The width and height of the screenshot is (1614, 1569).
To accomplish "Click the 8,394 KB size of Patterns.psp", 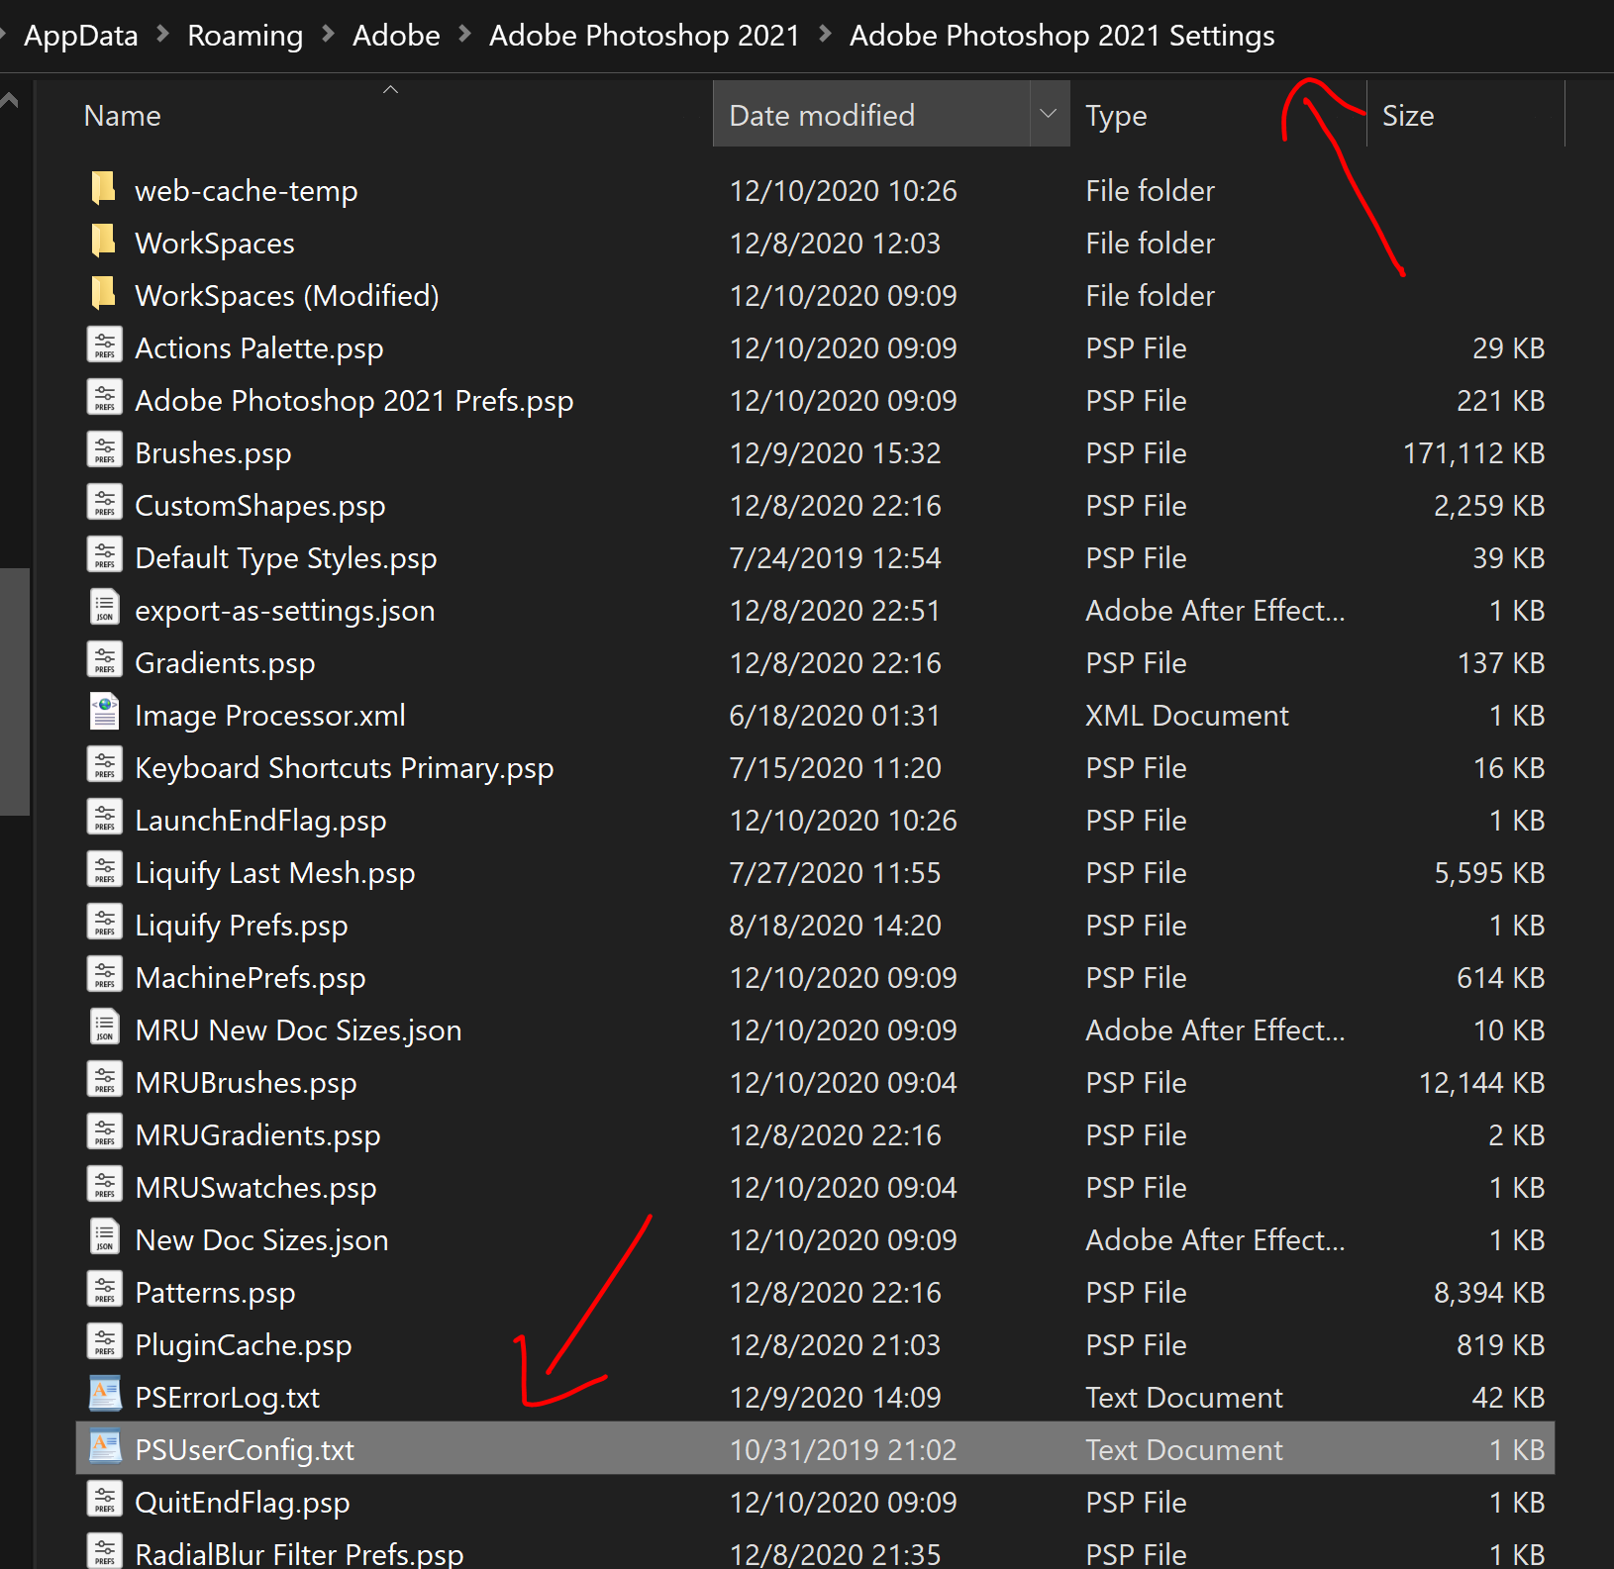I will (1489, 1292).
